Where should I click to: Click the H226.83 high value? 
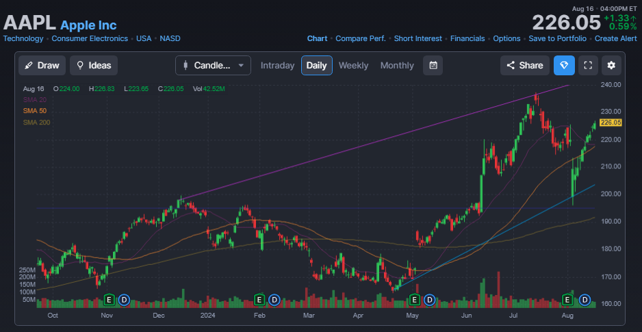coord(101,88)
